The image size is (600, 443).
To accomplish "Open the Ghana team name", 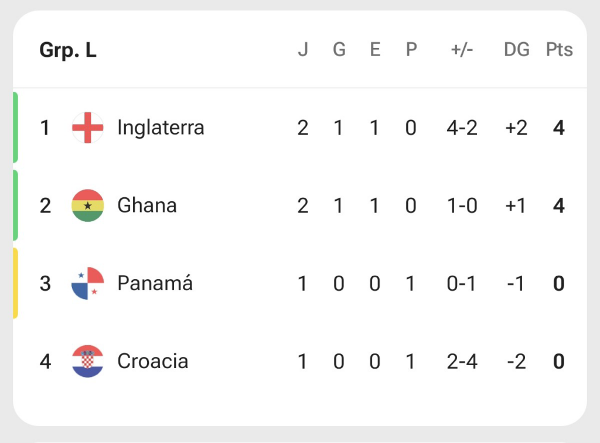I will pos(147,205).
